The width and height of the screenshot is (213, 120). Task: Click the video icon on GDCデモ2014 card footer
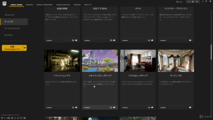pos(111,40)
